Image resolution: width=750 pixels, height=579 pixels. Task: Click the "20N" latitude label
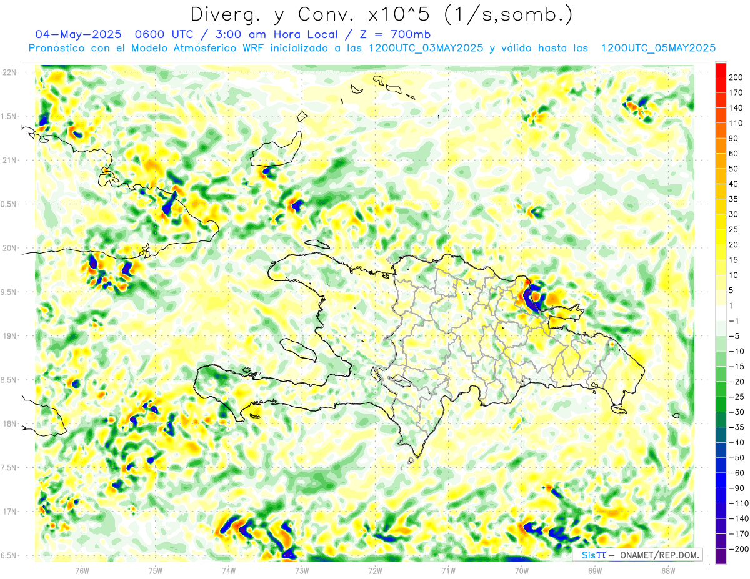click(x=9, y=248)
